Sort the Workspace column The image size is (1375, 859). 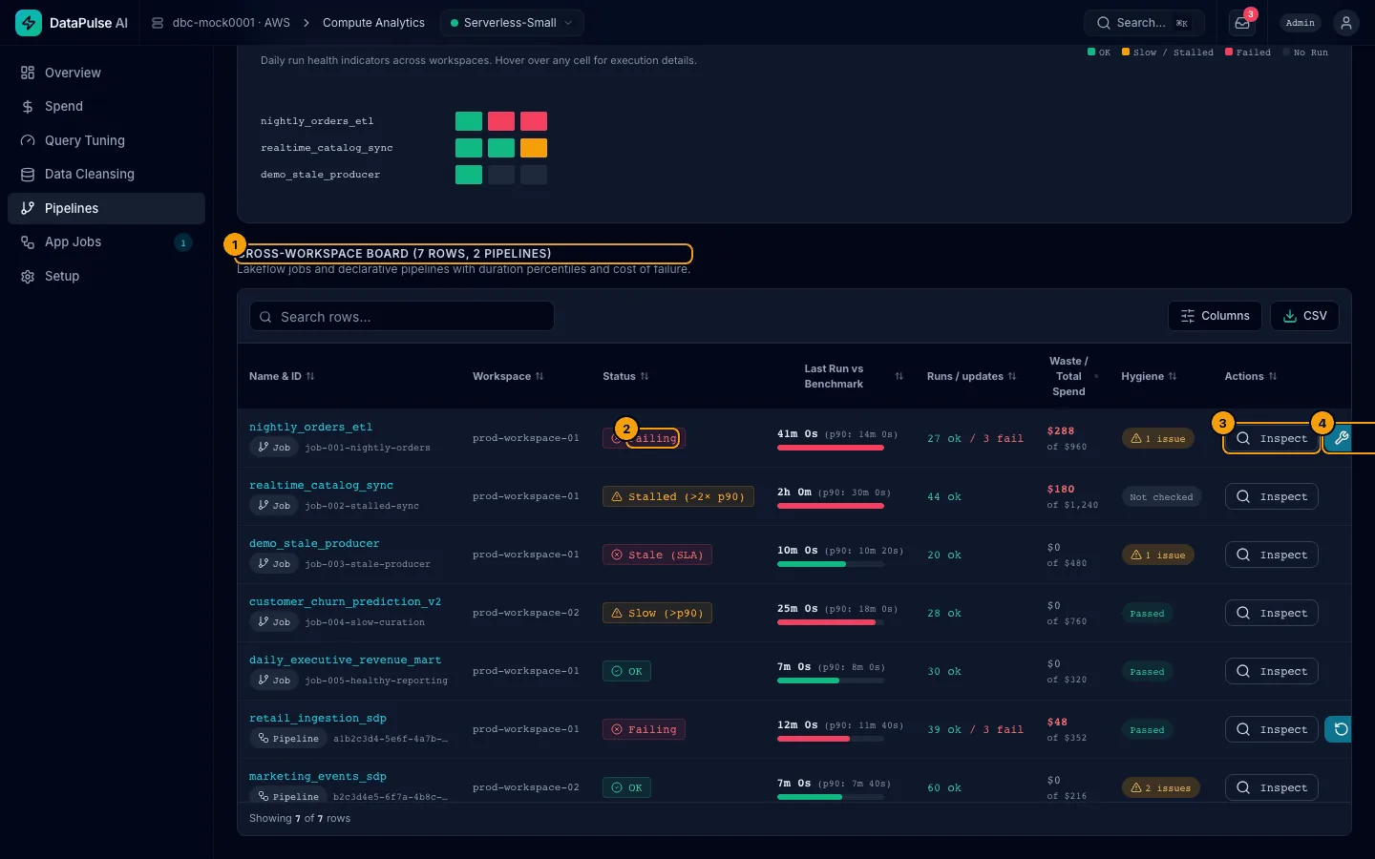[x=539, y=376]
